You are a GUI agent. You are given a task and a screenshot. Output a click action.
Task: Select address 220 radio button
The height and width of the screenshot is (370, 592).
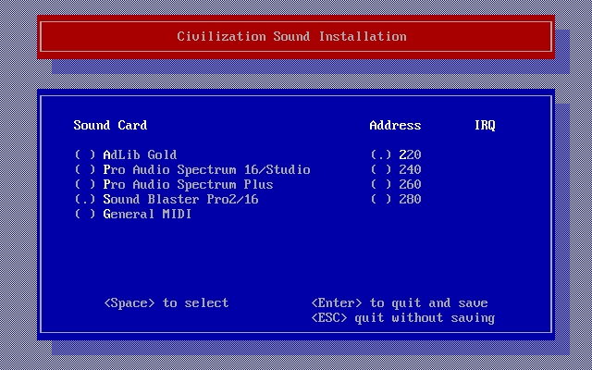click(x=381, y=155)
